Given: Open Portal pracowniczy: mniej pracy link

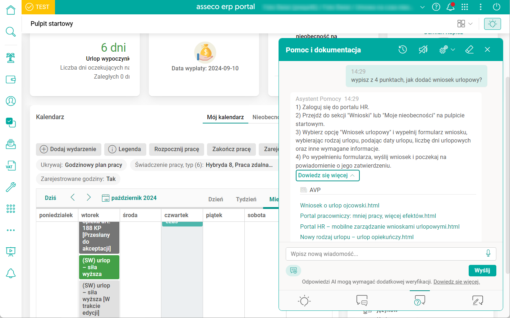Looking at the screenshot, I should (x=368, y=216).
